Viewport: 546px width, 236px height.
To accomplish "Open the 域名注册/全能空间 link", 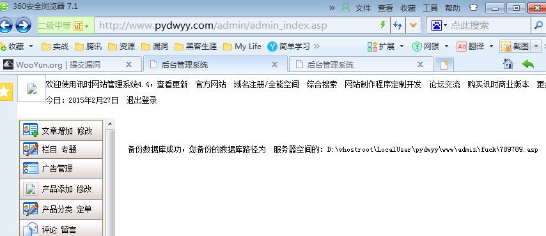I will tap(267, 84).
